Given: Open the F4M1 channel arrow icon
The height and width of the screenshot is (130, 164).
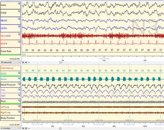Looking at the screenshot, I should pos(19,3).
